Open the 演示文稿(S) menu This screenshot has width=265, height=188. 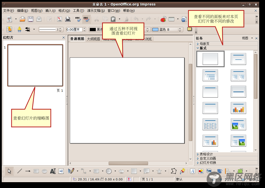tap(96, 11)
